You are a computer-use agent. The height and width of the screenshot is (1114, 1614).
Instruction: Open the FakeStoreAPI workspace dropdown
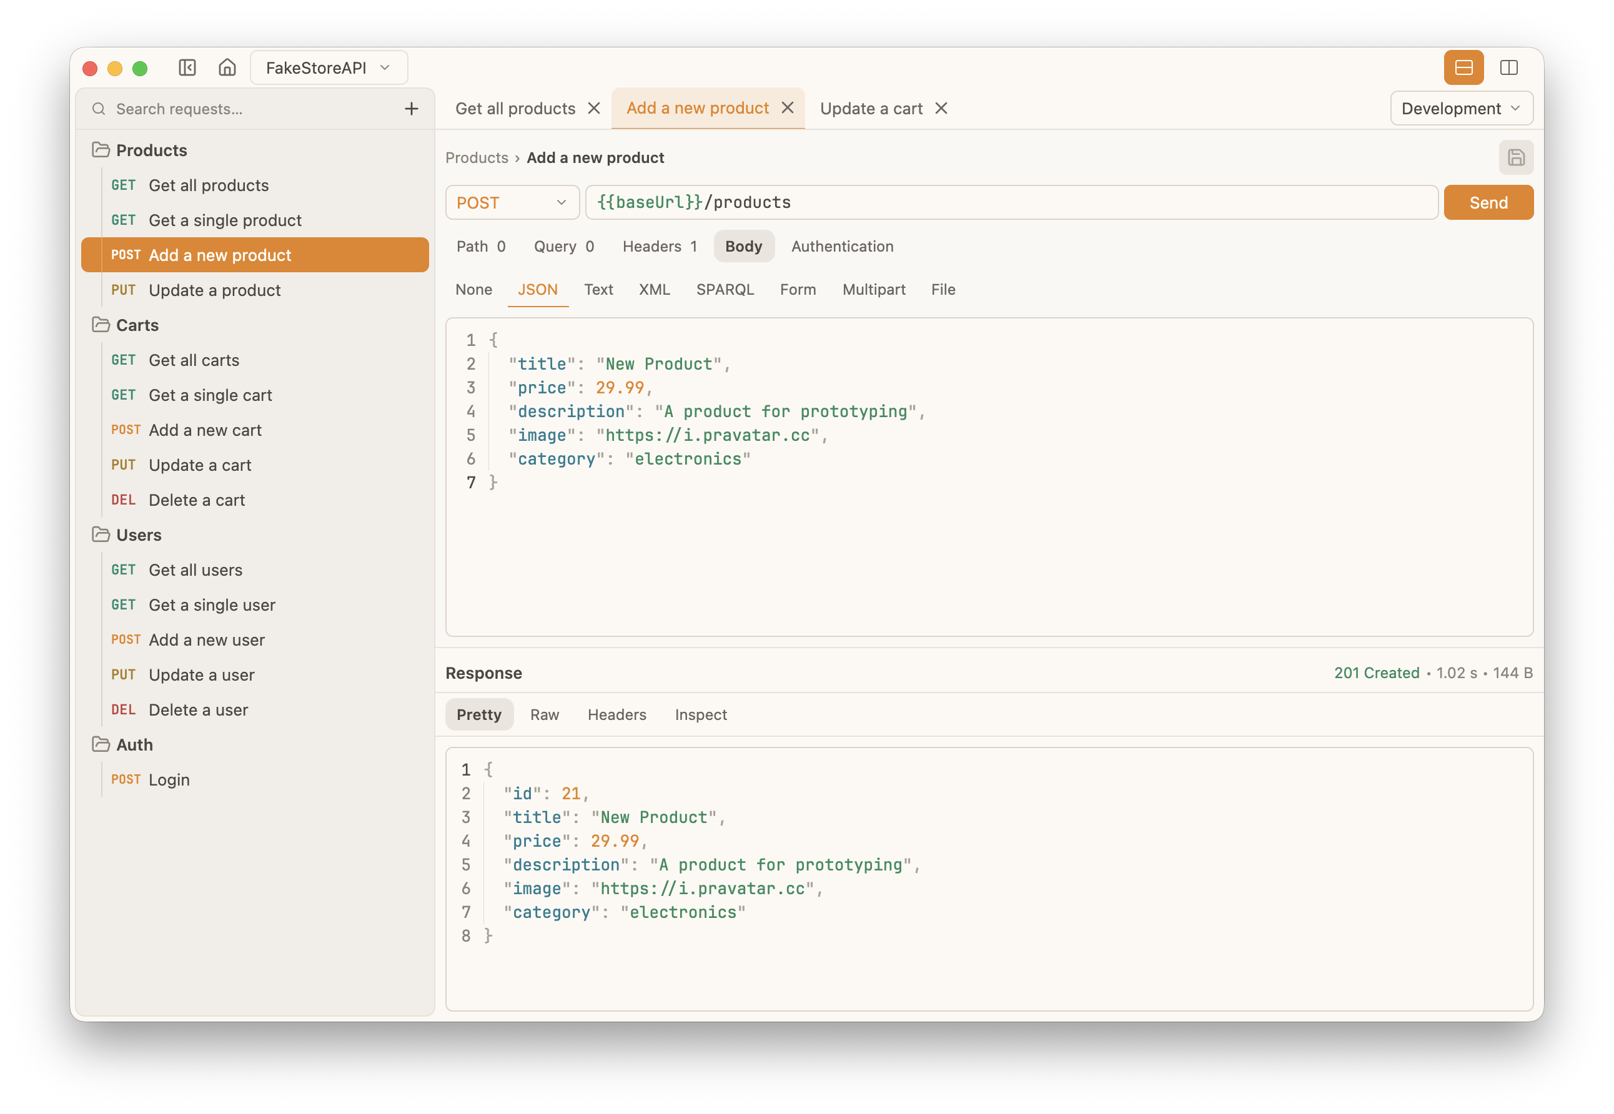click(x=329, y=67)
